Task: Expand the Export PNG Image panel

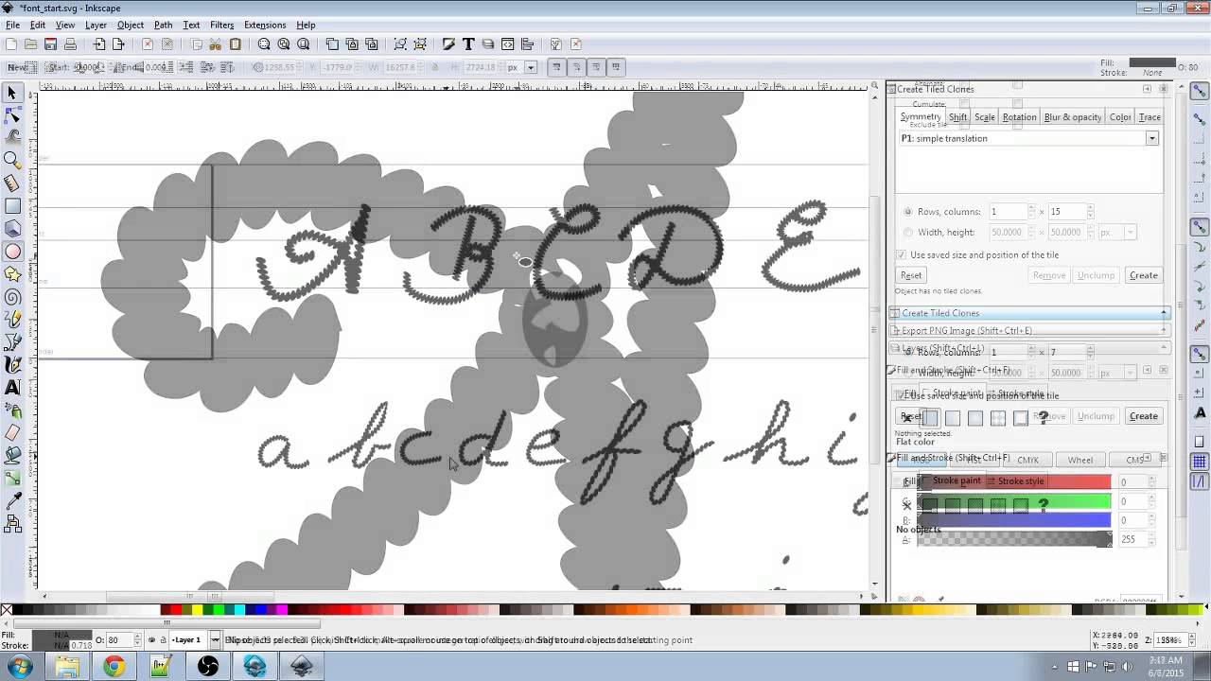Action: pyautogui.click(x=1029, y=331)
